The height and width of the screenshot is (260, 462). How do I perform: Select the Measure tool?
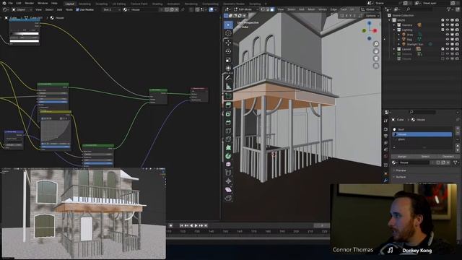click(228, 87)
